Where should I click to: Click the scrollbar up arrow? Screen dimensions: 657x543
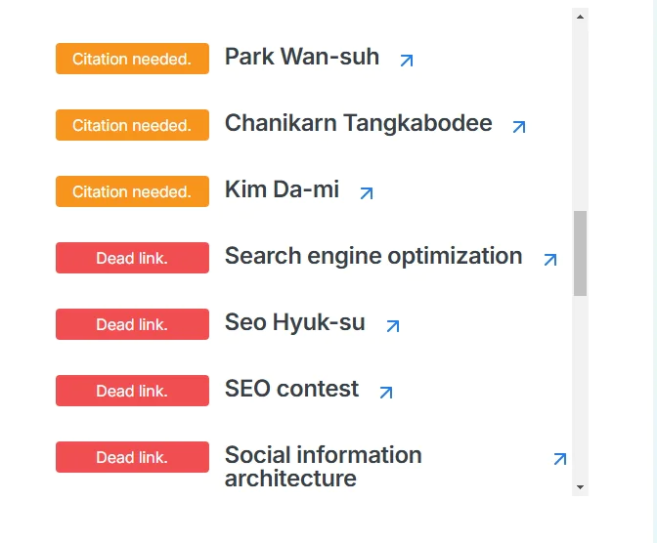[580, 16]
